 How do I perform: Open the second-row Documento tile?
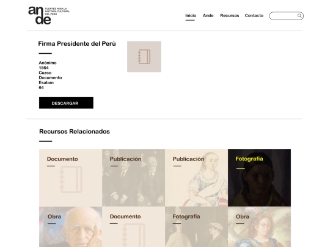(x=133, y=227)
